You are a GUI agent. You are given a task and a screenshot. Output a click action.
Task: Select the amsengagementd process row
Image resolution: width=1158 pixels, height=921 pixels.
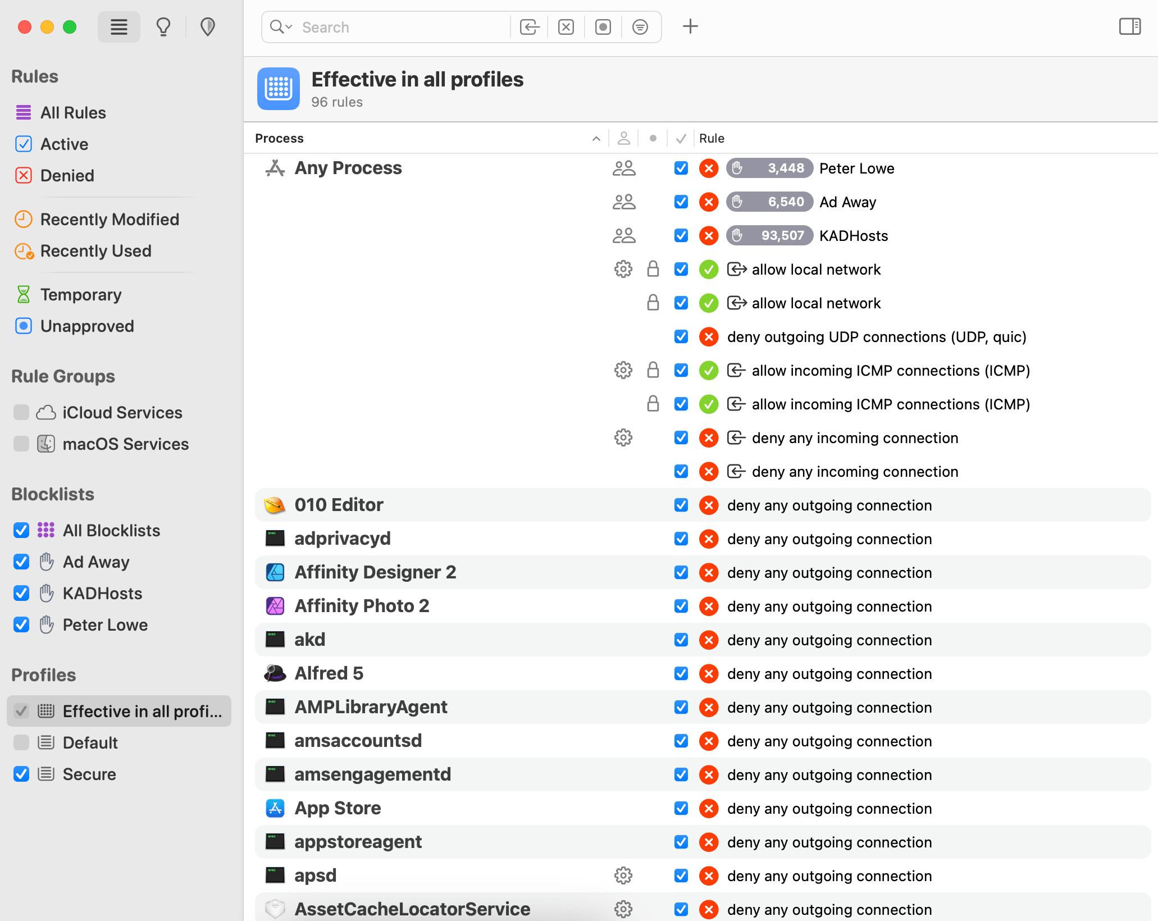click(703, 775)
